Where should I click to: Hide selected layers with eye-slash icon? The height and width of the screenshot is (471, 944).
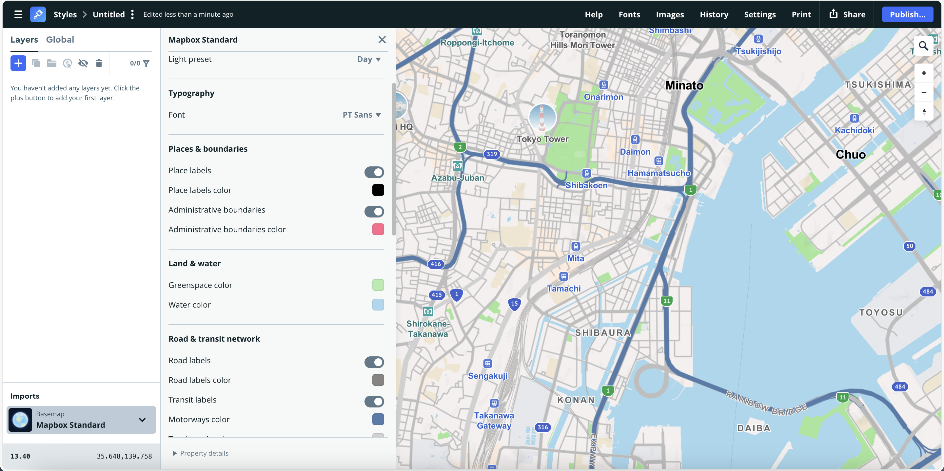(x=83, y=63)
